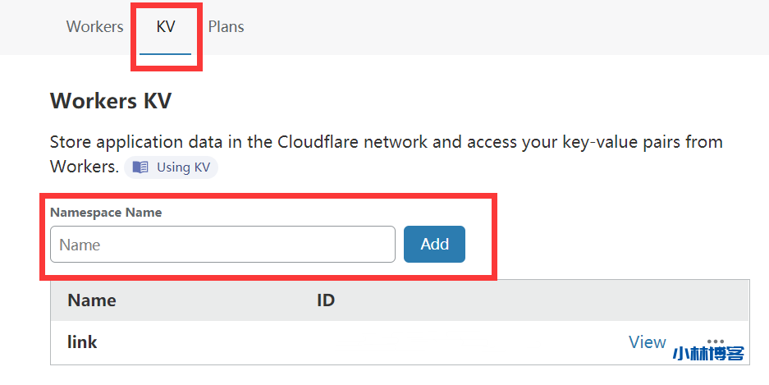Click the Namespace Name field label

coord(106,213)
